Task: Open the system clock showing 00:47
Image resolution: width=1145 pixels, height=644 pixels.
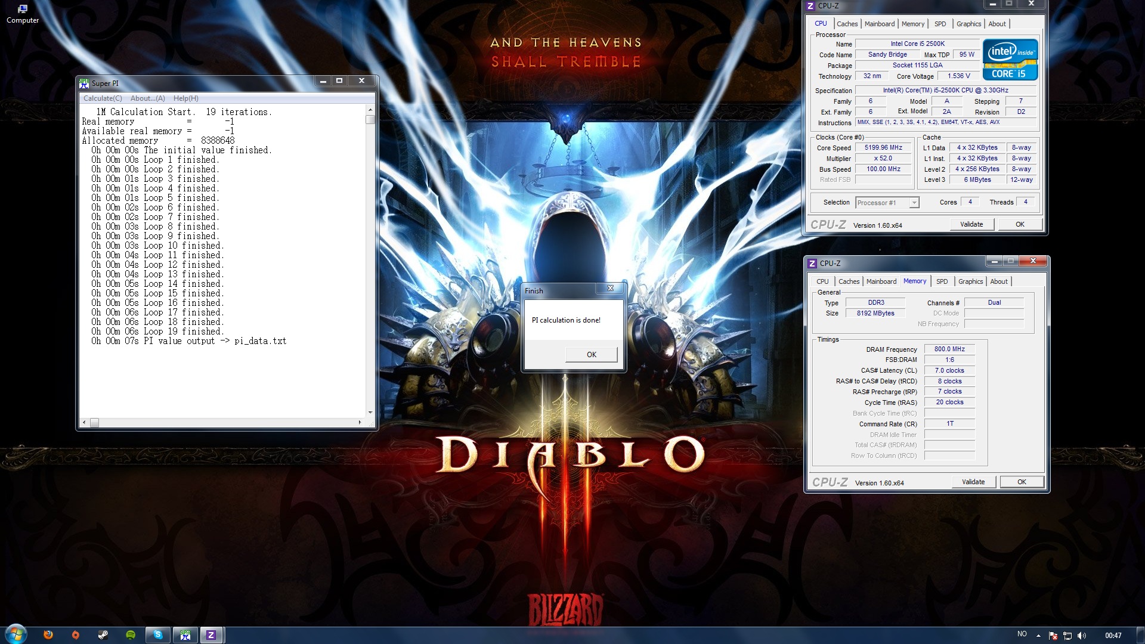Action: (1113, 636)
